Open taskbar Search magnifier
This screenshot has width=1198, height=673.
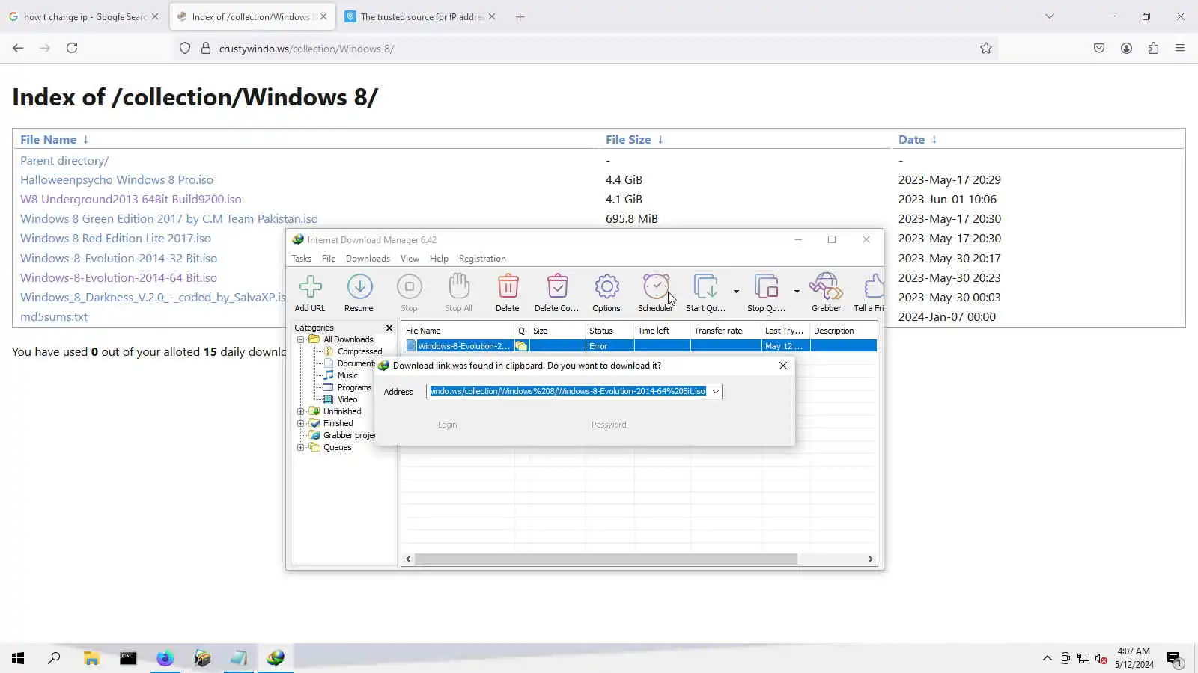coord(54,658)
